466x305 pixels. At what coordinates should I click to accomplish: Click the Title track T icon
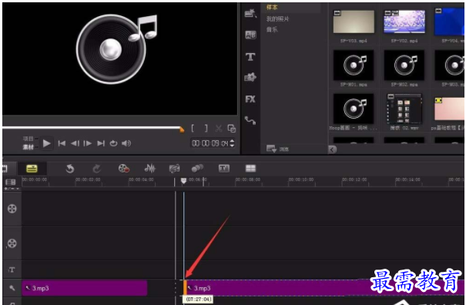coord(12,270)
